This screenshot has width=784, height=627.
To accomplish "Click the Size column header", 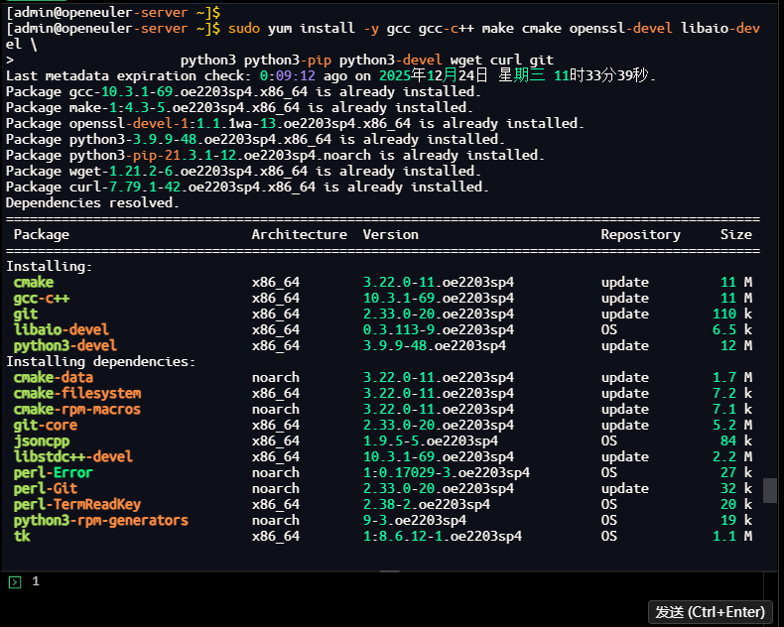I will (735, 234).
